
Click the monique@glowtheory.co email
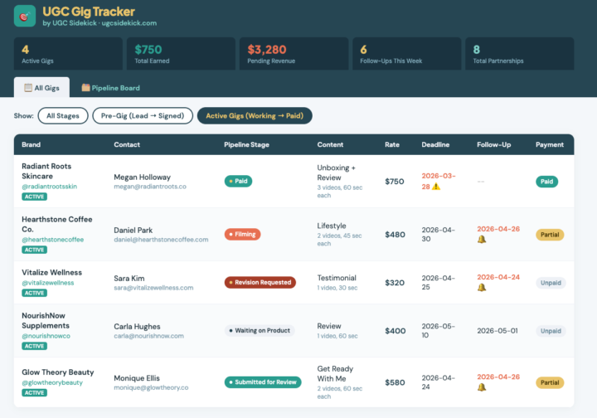[x=151, y=387]
